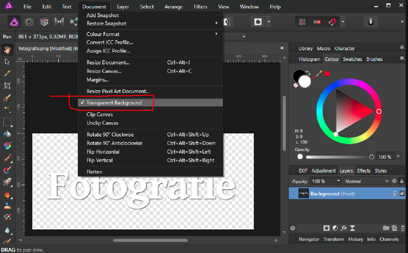Select the Flood Fill tool
The width and height of the screenshot is (408, 253).
coord(7,134)
